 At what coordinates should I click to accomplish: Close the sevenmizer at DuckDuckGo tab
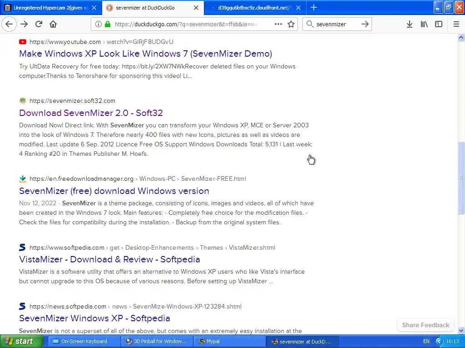pos(196,8)
